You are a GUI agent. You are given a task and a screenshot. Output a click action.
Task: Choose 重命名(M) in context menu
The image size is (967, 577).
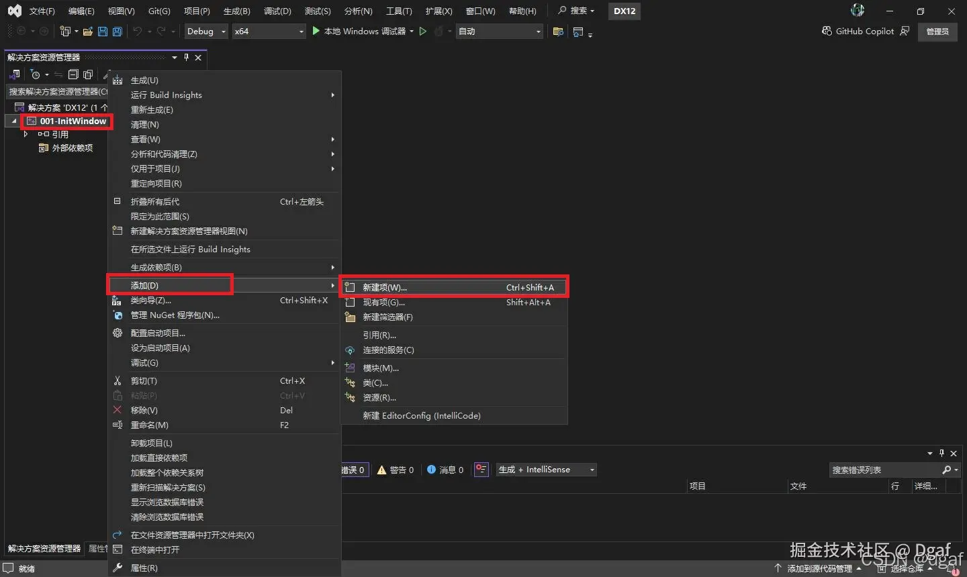[x=224, y=425]
